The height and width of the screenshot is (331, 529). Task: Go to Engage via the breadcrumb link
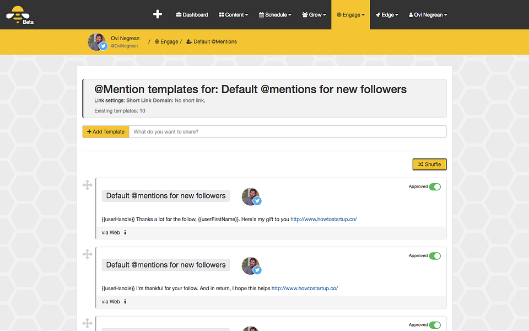(x=166, y=41)
